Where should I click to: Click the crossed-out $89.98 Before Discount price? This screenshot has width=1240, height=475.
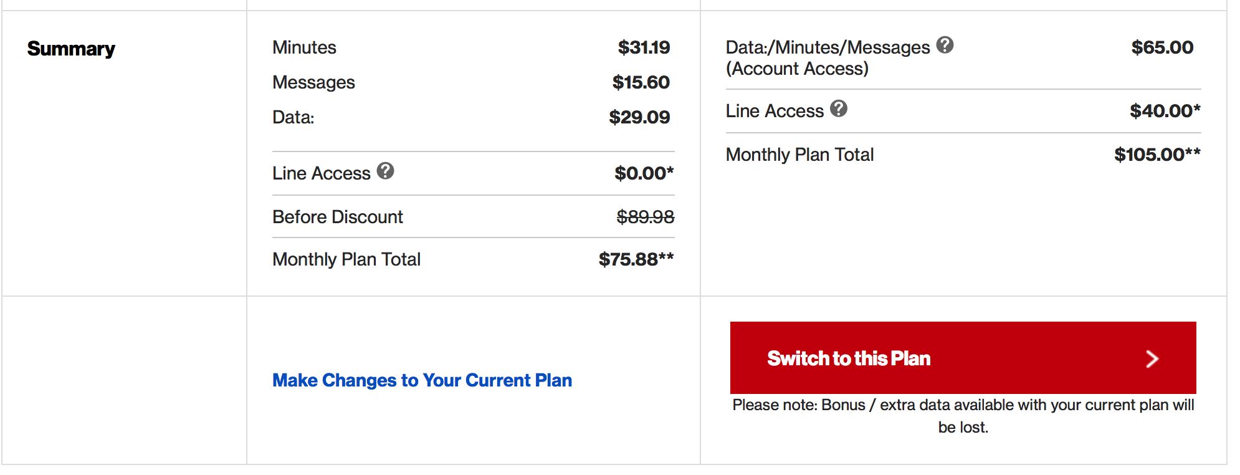click(x=646, y=217)
